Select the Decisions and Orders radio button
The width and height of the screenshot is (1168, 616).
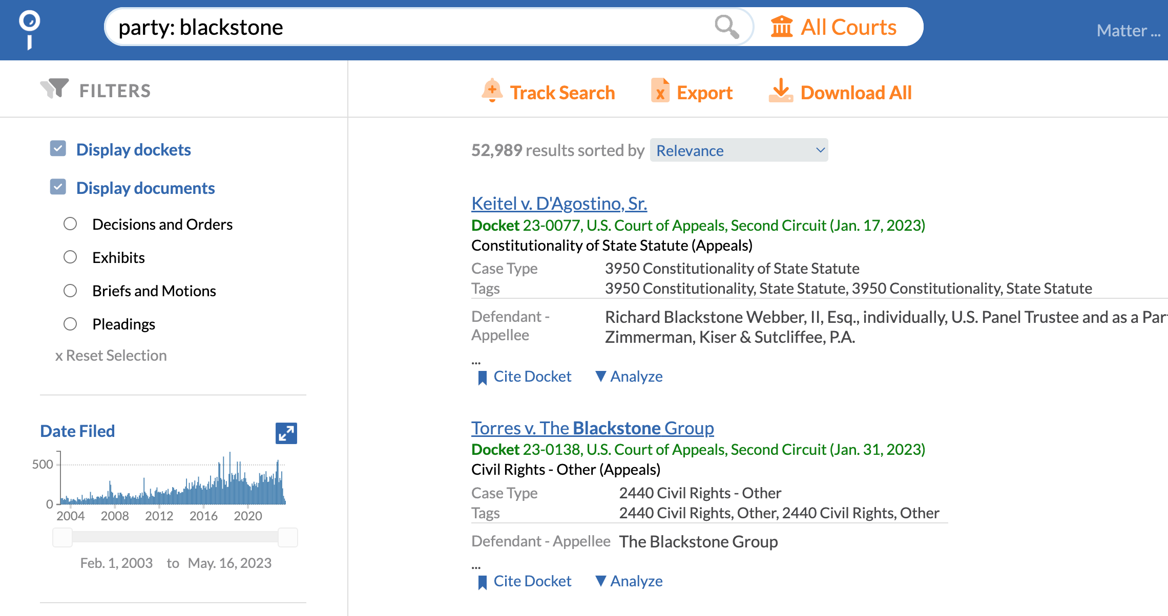point(70,224)
